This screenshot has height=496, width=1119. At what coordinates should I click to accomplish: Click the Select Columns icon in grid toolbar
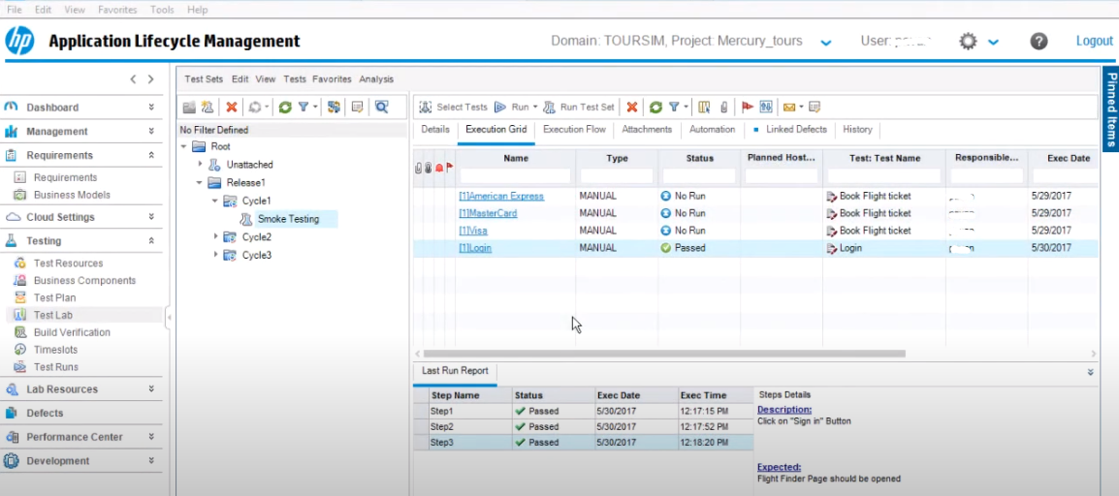[x=705, y=108]
